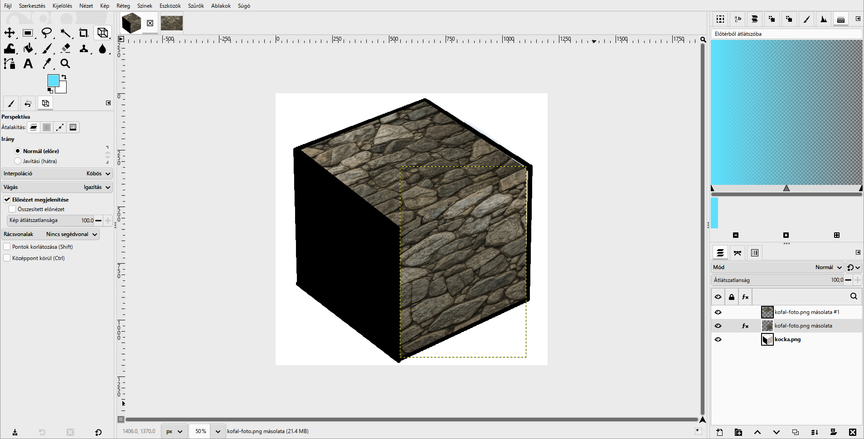This screenshot has width=864, height=439.
Task: Open the Szűrők menu
Action: coord(196,6)
